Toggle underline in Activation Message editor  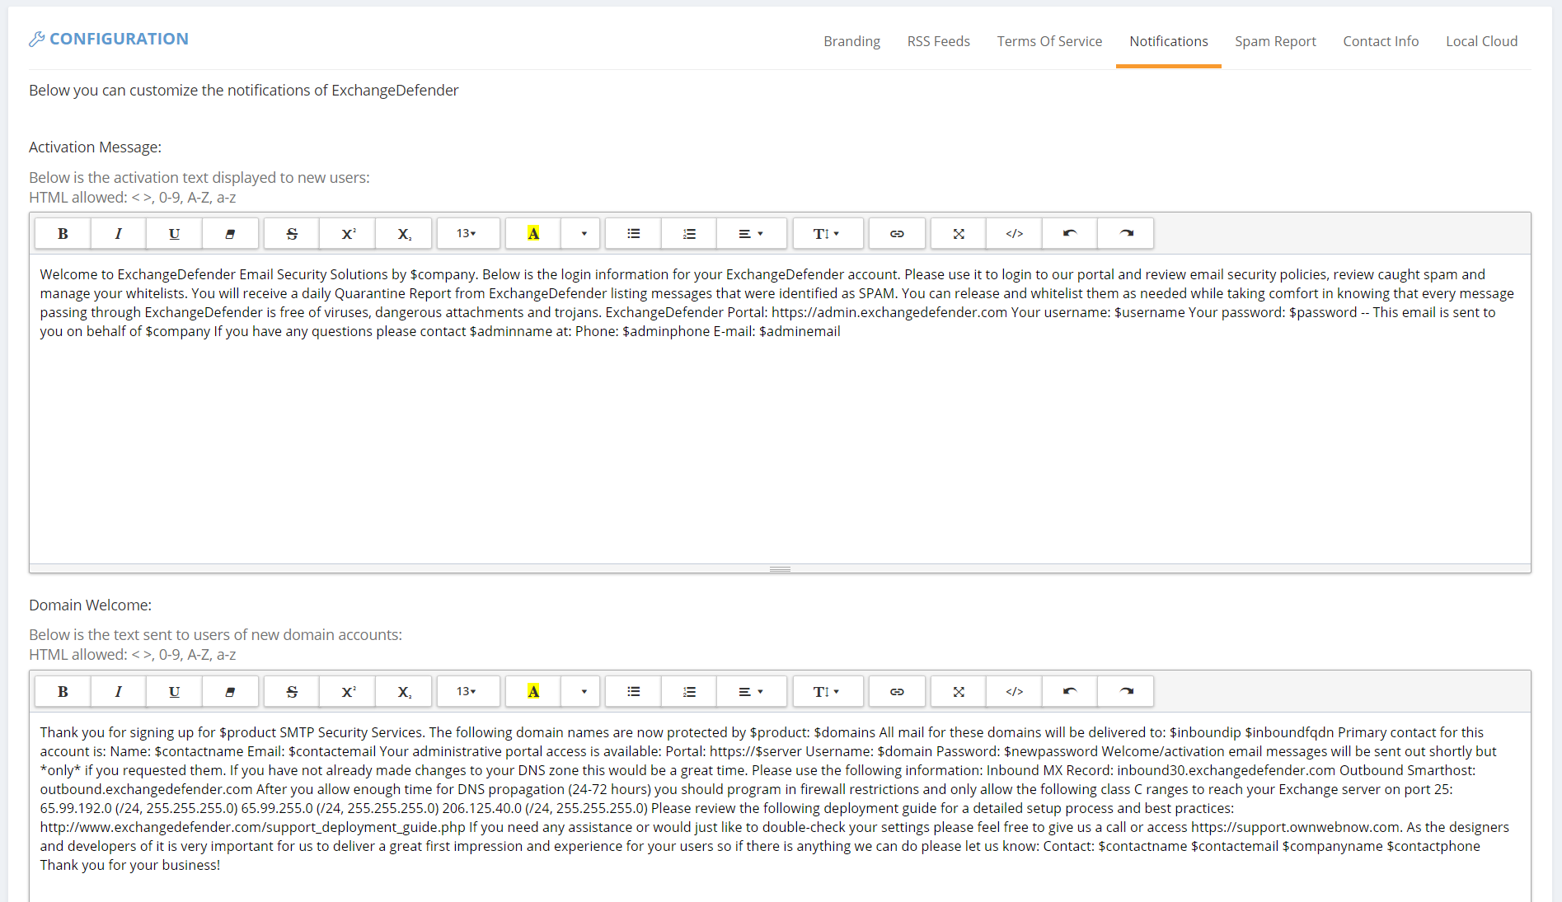(x=174, y=234)
